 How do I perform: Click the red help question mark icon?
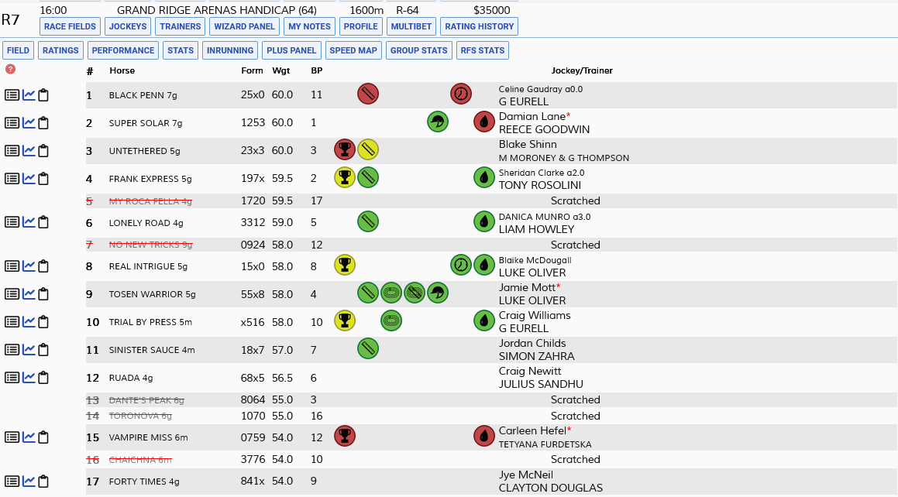pyautogui.click(x=10, y=69)
